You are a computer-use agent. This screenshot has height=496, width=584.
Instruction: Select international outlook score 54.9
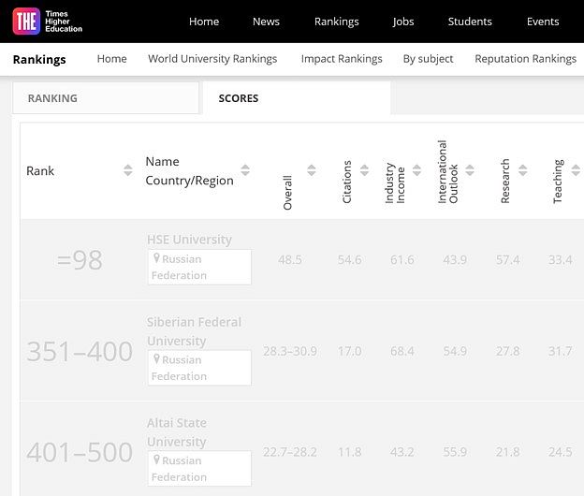(455, 351)
